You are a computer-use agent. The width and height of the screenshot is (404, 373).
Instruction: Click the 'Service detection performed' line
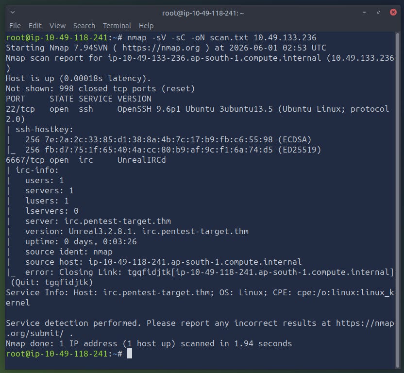tap(200, 323)
